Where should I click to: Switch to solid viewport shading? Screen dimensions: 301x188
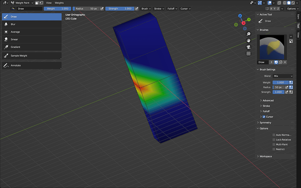(x=289, y=3)
